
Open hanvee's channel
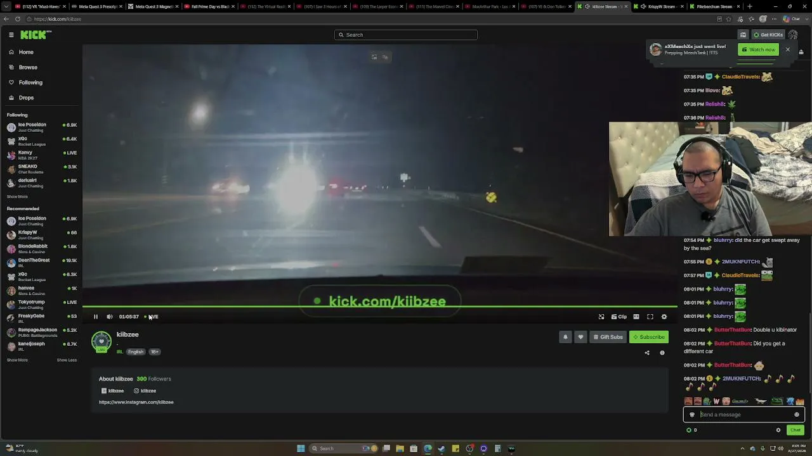(x=41, y=291)
